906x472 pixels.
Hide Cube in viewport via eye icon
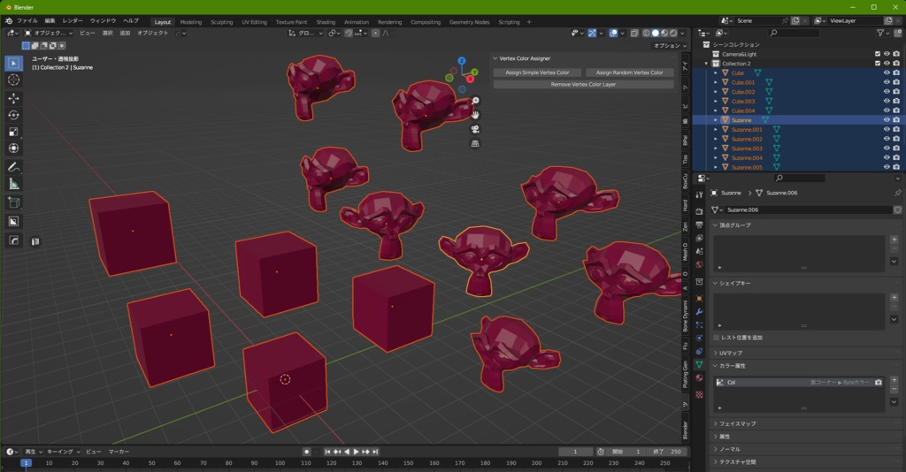[x=887, y=73]
